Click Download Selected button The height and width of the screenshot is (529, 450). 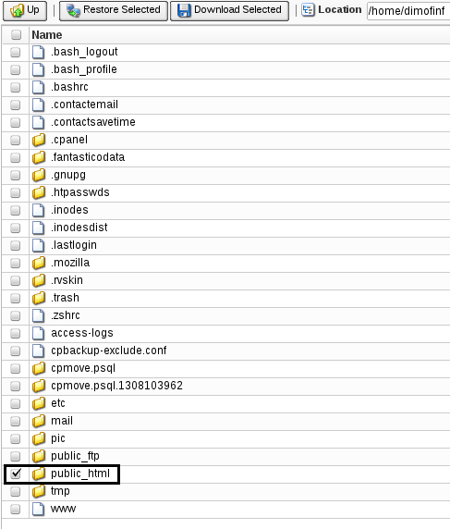(x=229, y=10)
